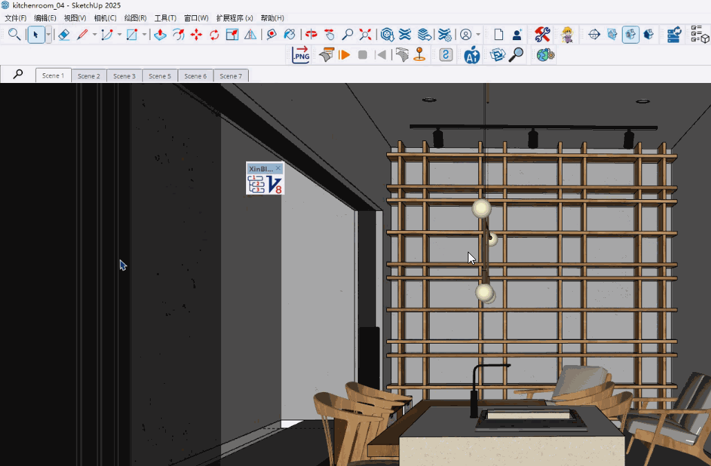Click the V8 icon in XinBl toolbar
The image size is (711, 466).
[x=274, y=185]
